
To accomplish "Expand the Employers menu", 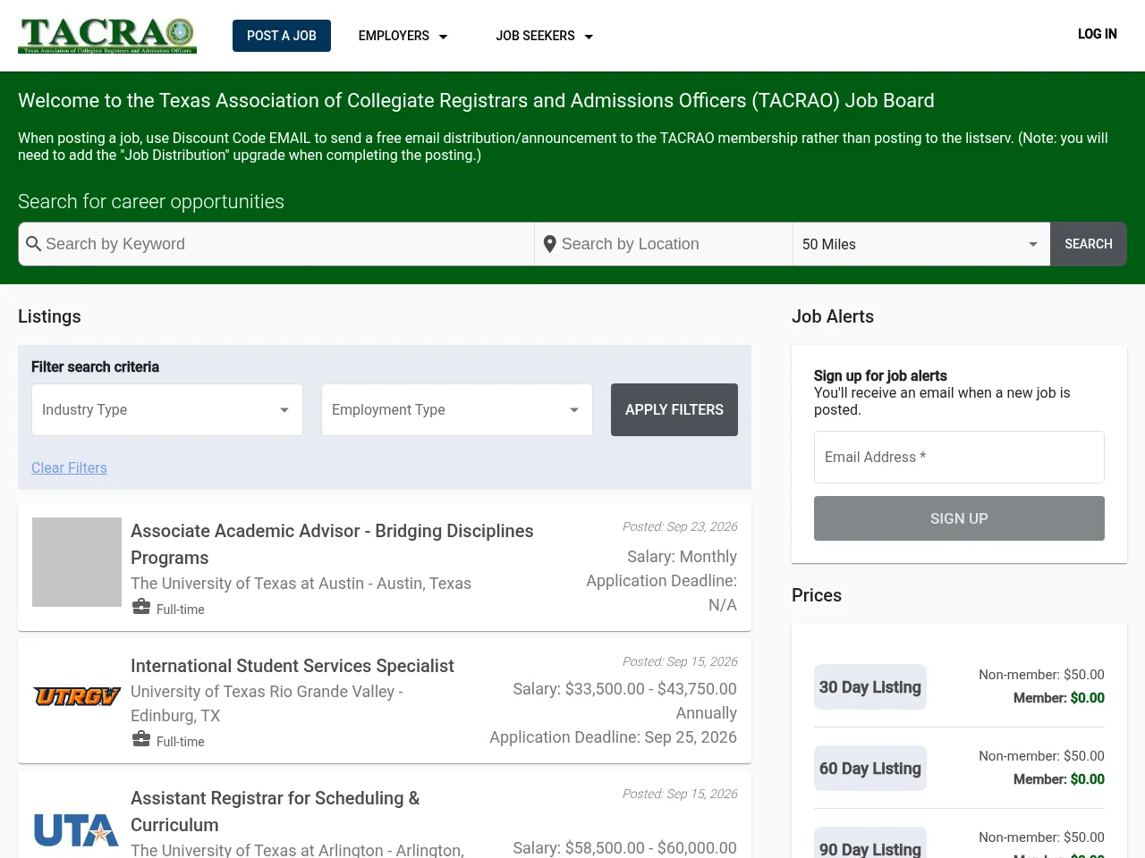I will pyautogui.click(x=403, y=36).
